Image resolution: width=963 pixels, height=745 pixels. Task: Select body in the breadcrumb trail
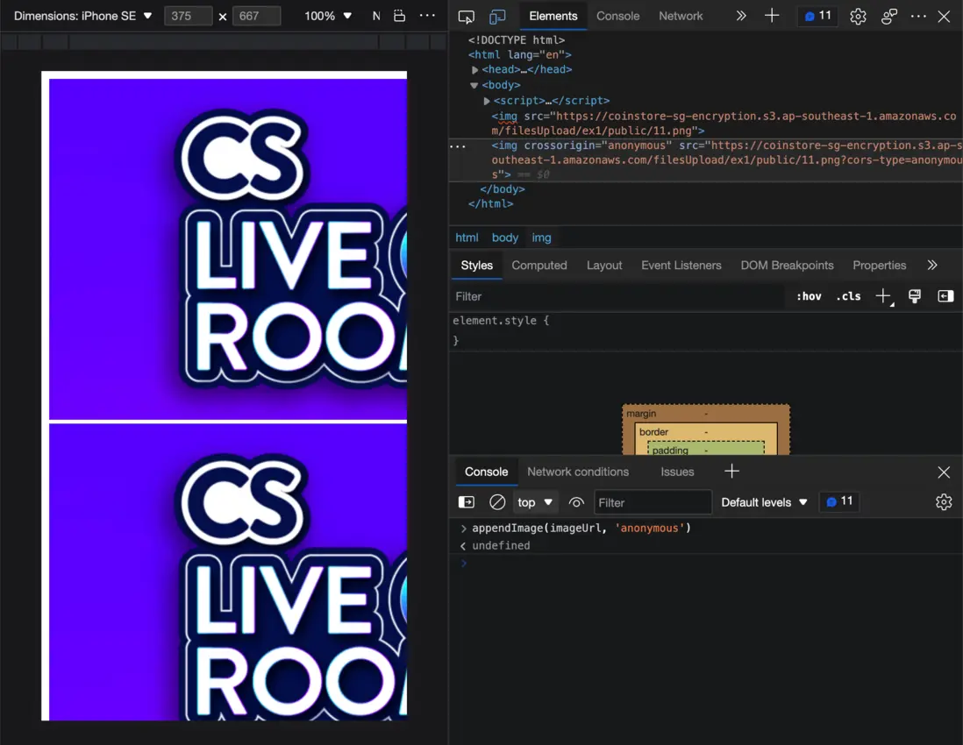[x=505, y=238]
